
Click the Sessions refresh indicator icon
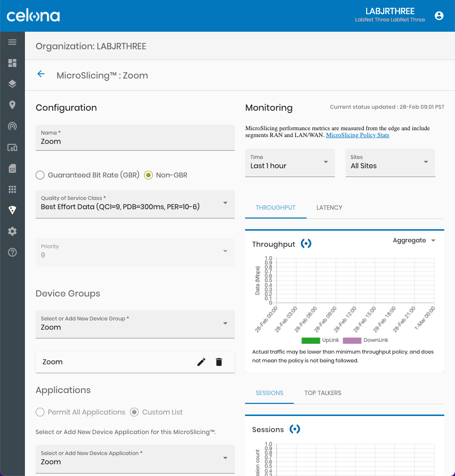[x=295, y=429]
